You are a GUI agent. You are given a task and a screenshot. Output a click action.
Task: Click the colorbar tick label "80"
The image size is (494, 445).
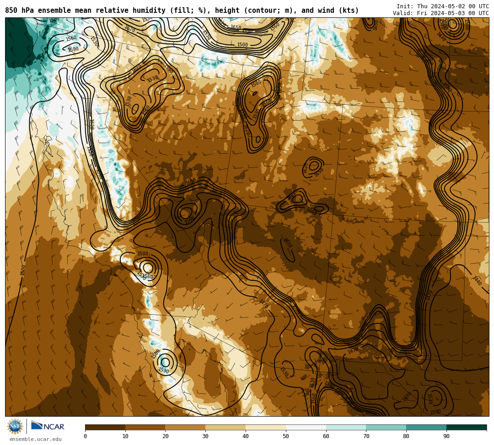point(406,436)
